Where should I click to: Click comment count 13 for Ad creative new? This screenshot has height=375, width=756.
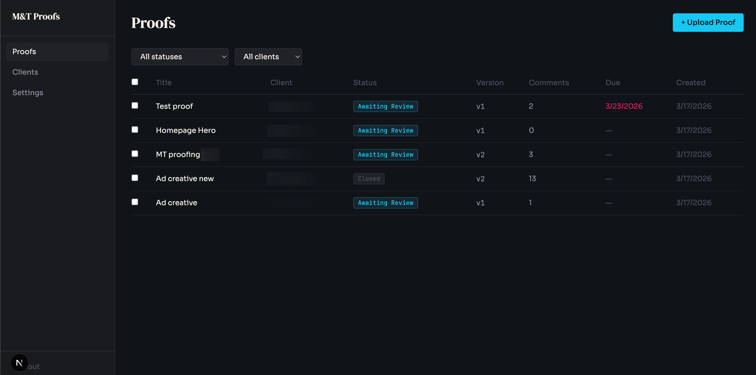coord(532,179)
